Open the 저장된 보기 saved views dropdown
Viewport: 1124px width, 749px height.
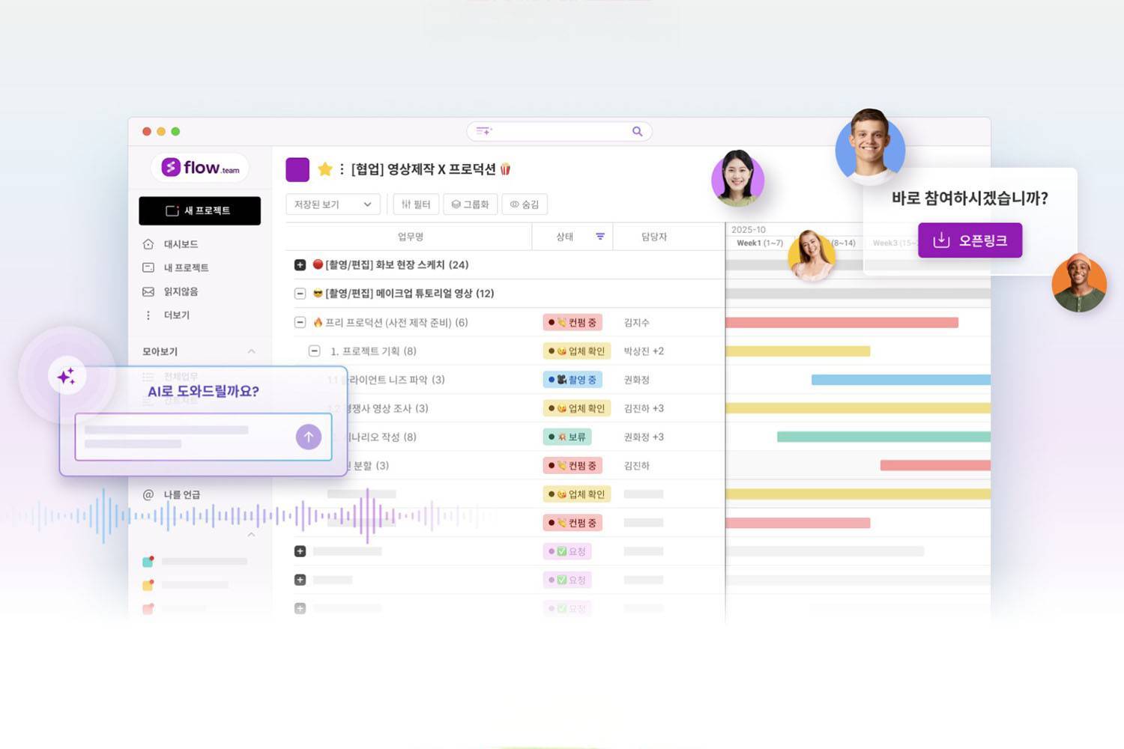click(x=333, y=204)
